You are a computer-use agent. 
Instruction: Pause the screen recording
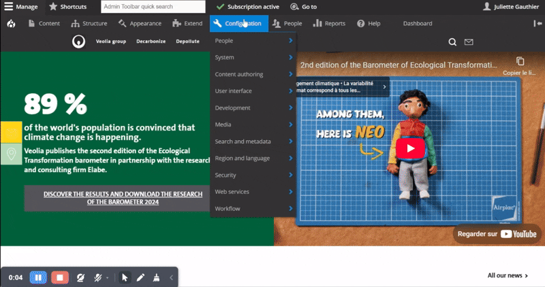point(38,277)
